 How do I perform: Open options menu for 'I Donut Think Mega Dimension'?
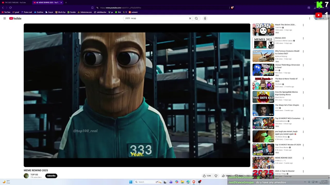[x=303, y=65]
